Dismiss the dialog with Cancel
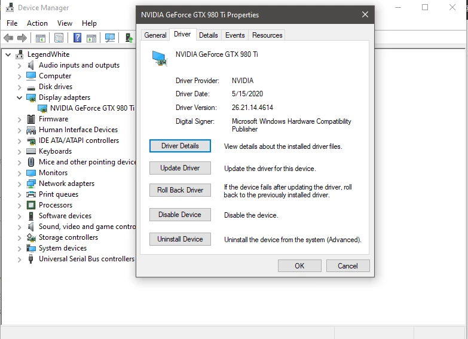 pos(348,266)
